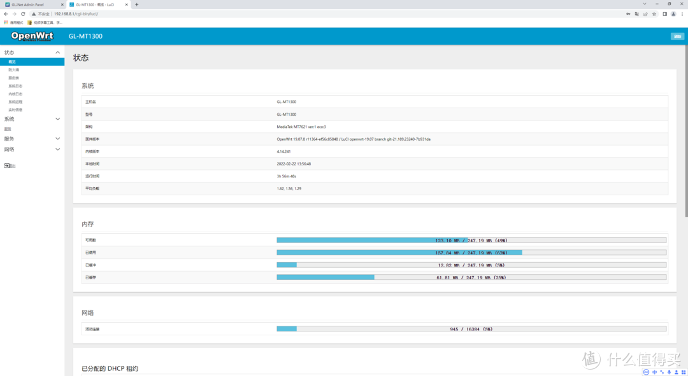
Task: Click the refresh button in blue header
Action: (677, 36)
